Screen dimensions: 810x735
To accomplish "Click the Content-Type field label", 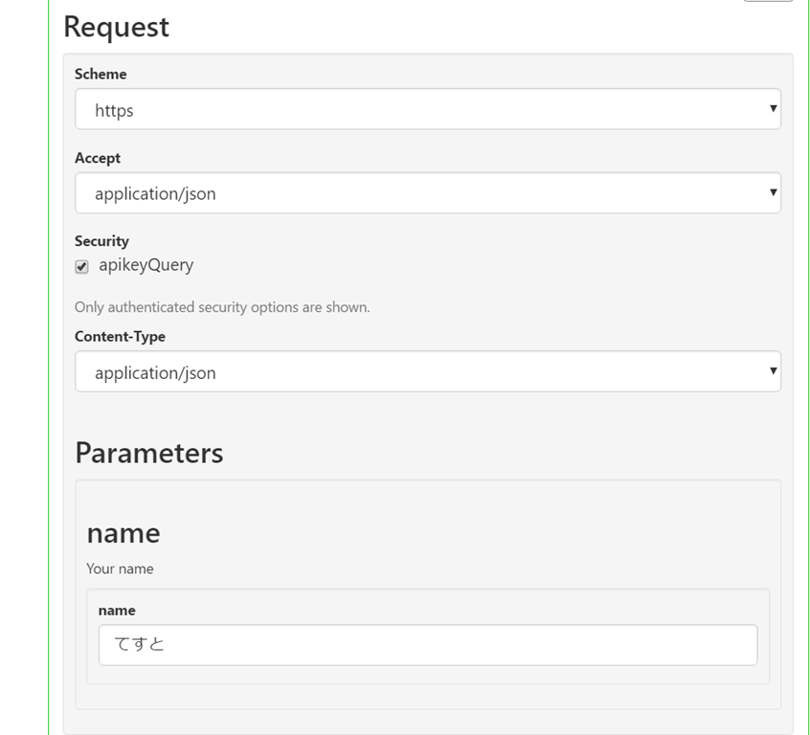I will [120, 337].
